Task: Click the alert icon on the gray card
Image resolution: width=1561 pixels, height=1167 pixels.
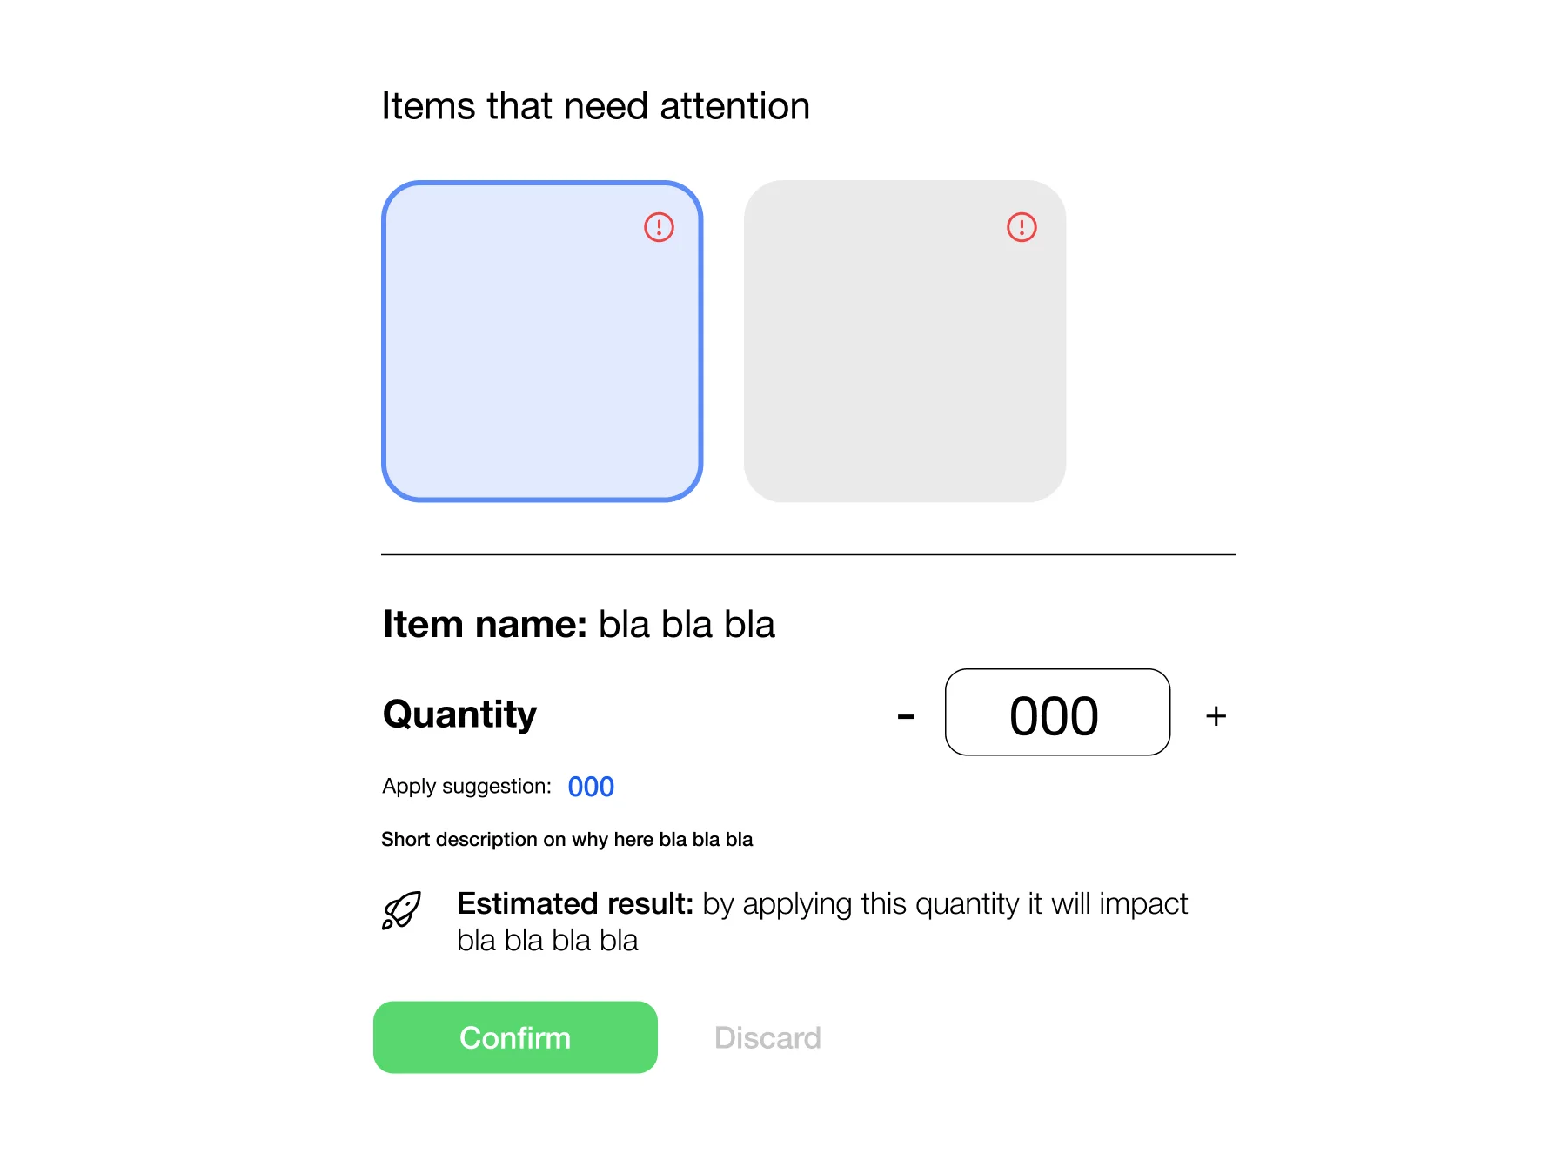Action: tap(1022, 227)
